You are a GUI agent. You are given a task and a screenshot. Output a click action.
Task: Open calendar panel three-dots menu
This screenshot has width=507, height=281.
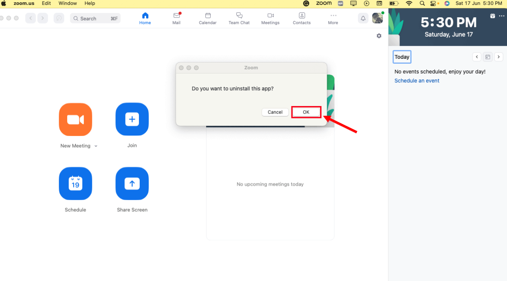point(502,16)
